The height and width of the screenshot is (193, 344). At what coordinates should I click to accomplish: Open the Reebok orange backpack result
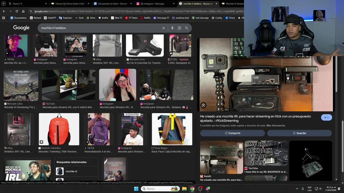[59, 129]
